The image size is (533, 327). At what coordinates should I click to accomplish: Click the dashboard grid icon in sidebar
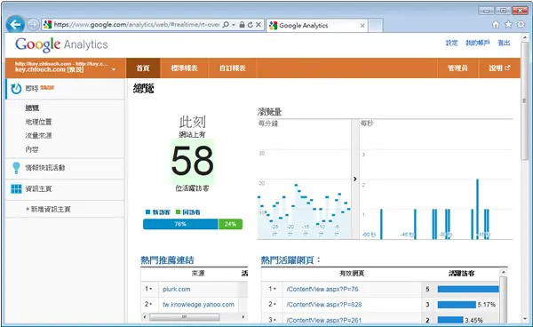tap(16, 188)
